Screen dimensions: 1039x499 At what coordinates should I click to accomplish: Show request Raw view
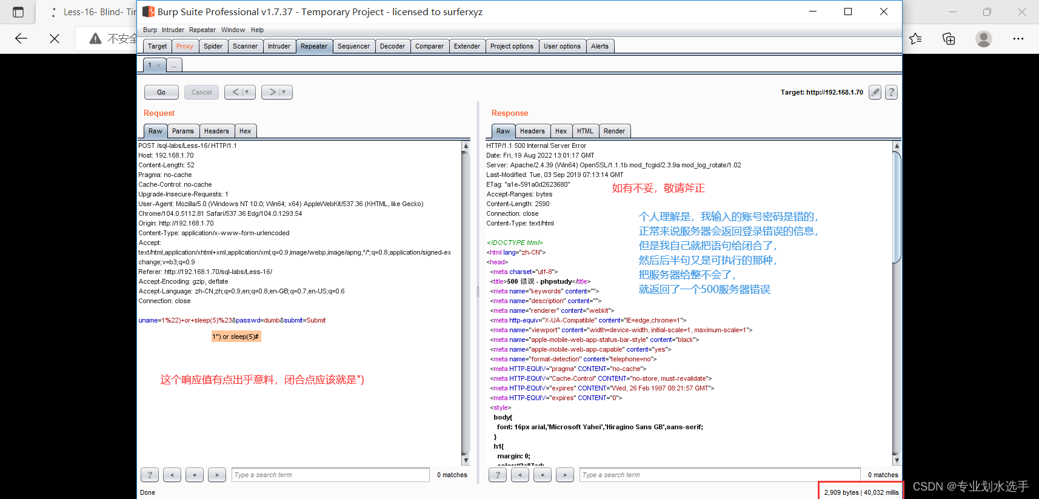tap(155, 131)
